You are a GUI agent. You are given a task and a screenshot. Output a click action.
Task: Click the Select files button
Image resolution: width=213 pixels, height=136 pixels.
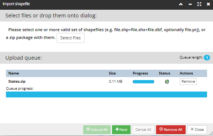[x=71, y=38]
